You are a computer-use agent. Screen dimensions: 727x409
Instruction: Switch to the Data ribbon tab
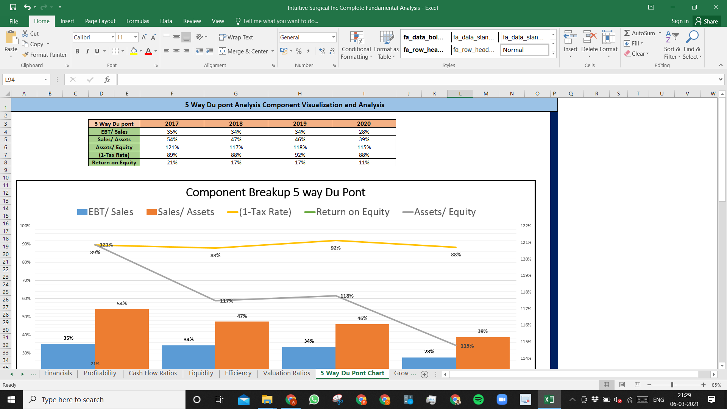166,21
